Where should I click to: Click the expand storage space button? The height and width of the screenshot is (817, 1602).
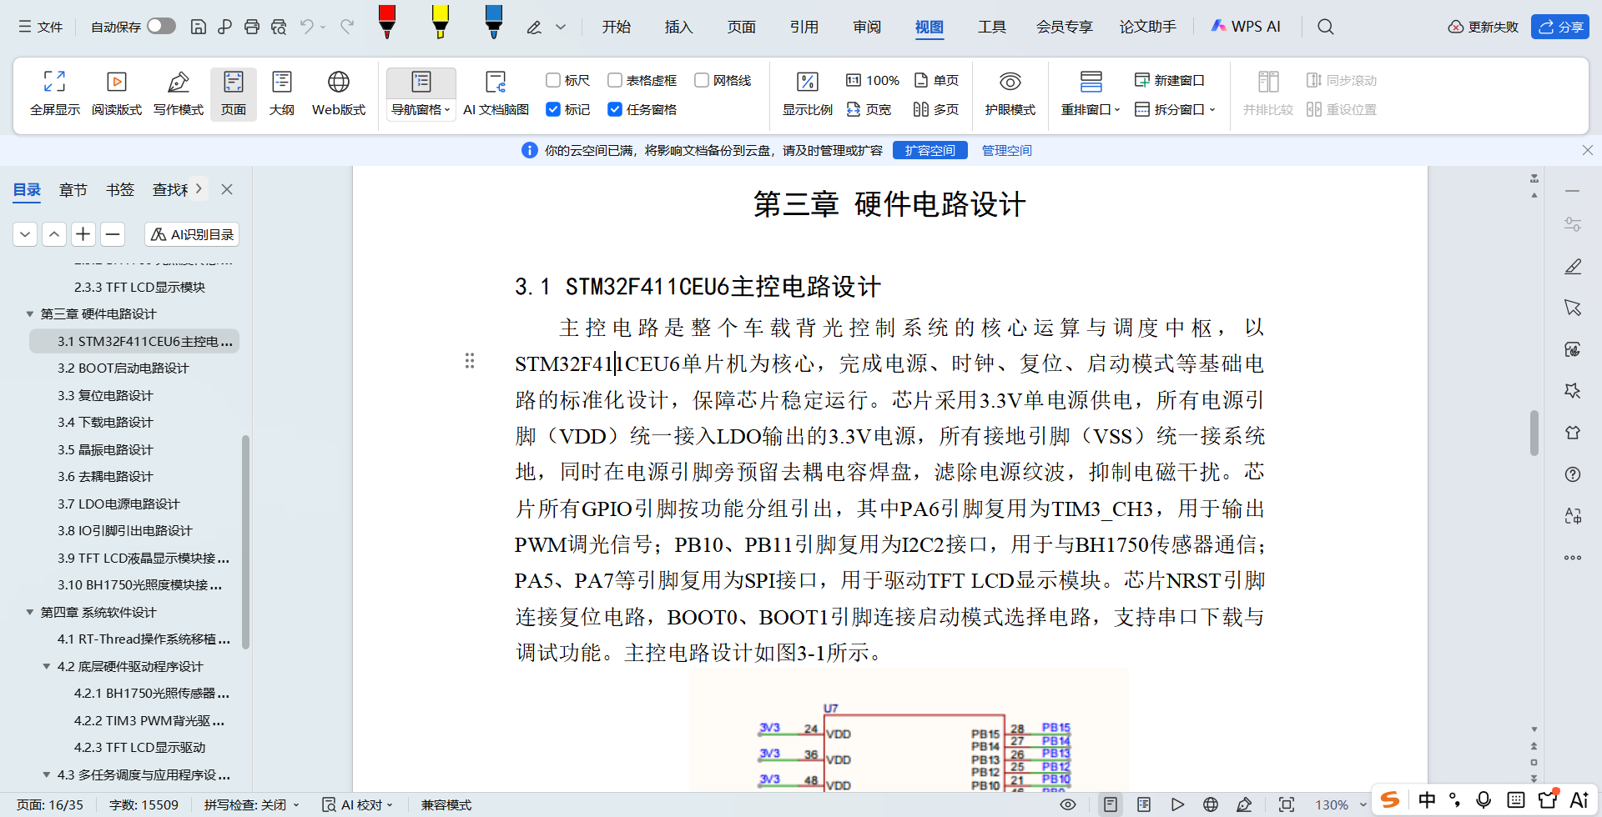tap(930, 150)
